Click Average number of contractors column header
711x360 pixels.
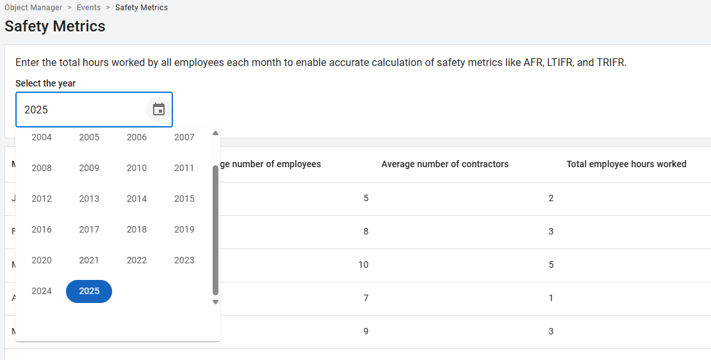click(x=445, y=164)
